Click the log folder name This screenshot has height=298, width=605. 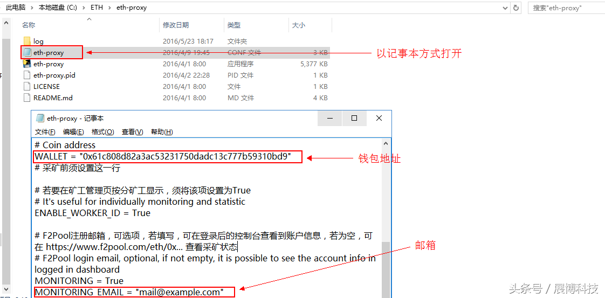(39, 41)
